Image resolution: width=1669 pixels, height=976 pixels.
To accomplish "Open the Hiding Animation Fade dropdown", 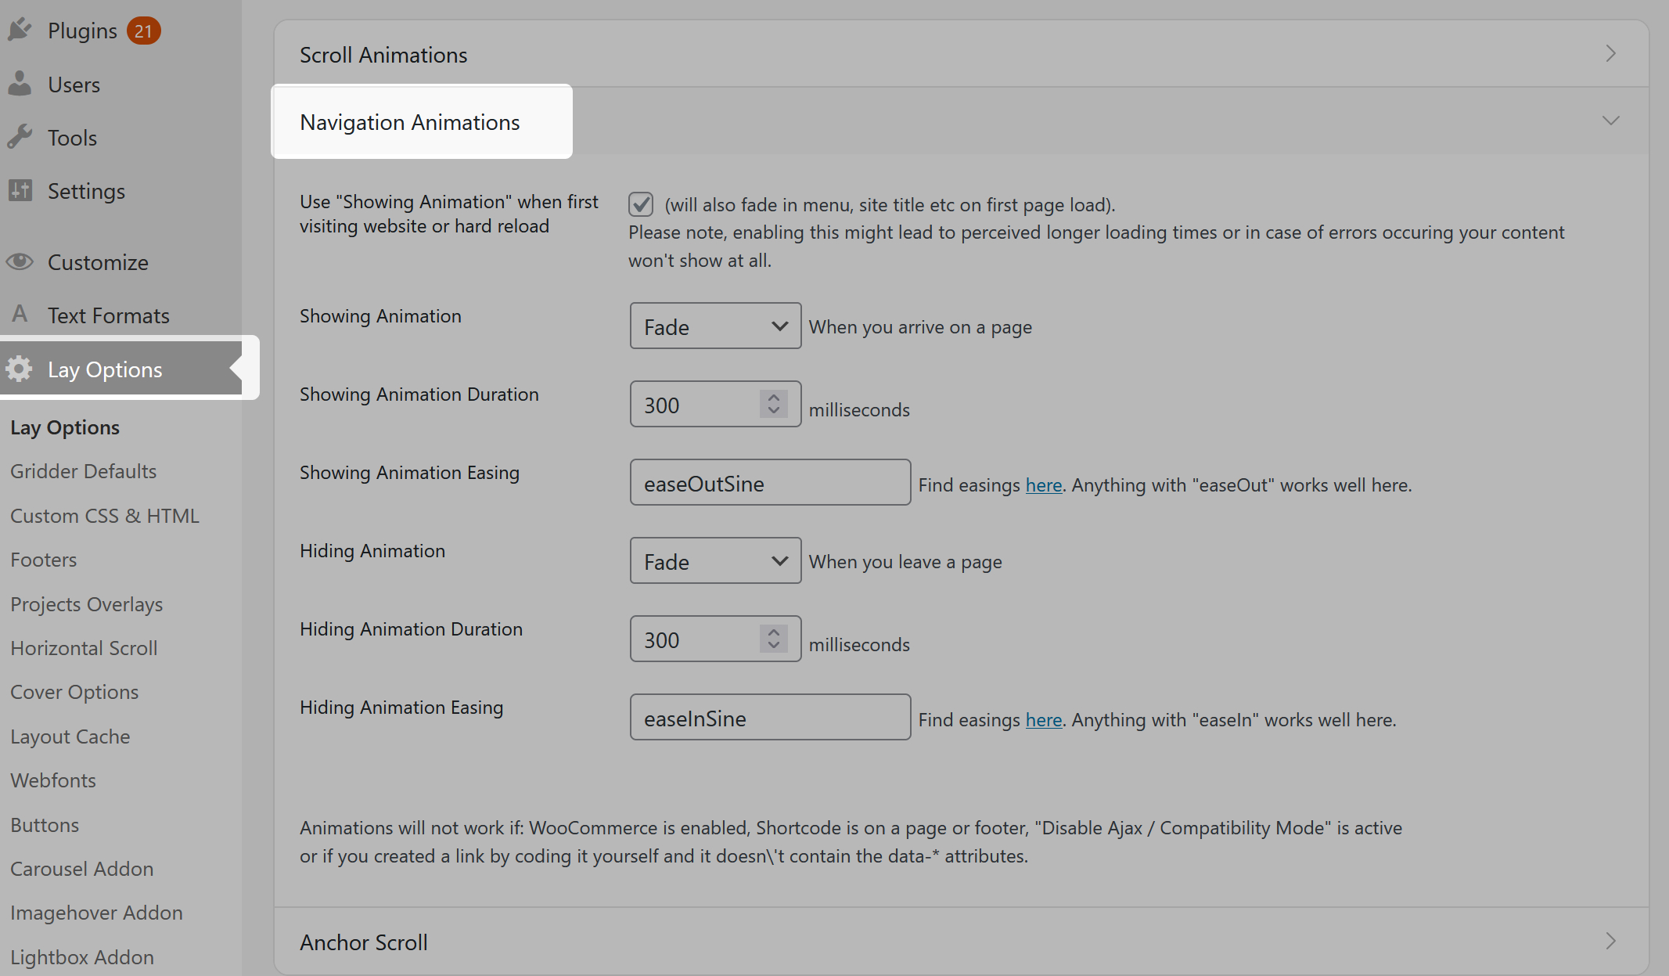I will [714, 560].
